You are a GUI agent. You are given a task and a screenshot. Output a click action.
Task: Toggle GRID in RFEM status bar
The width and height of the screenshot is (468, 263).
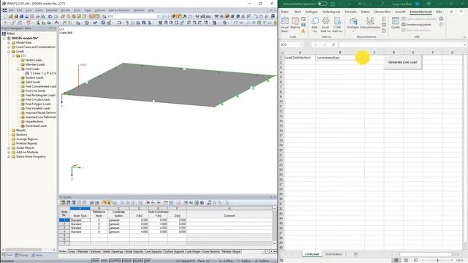[104, 261]
